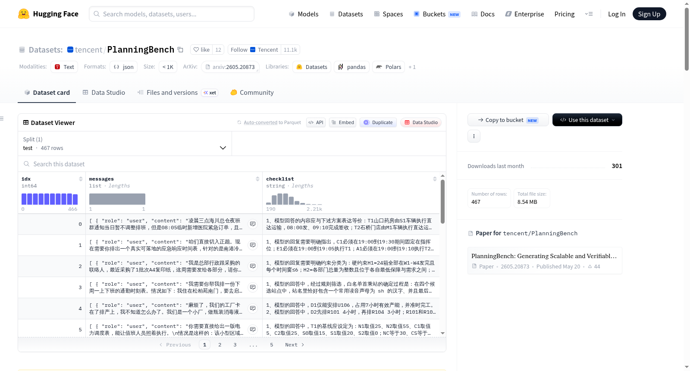This screenshot has height=371, width=690.
Task: Expand the Split test dropdown
Action: click(x=125, y=143)
